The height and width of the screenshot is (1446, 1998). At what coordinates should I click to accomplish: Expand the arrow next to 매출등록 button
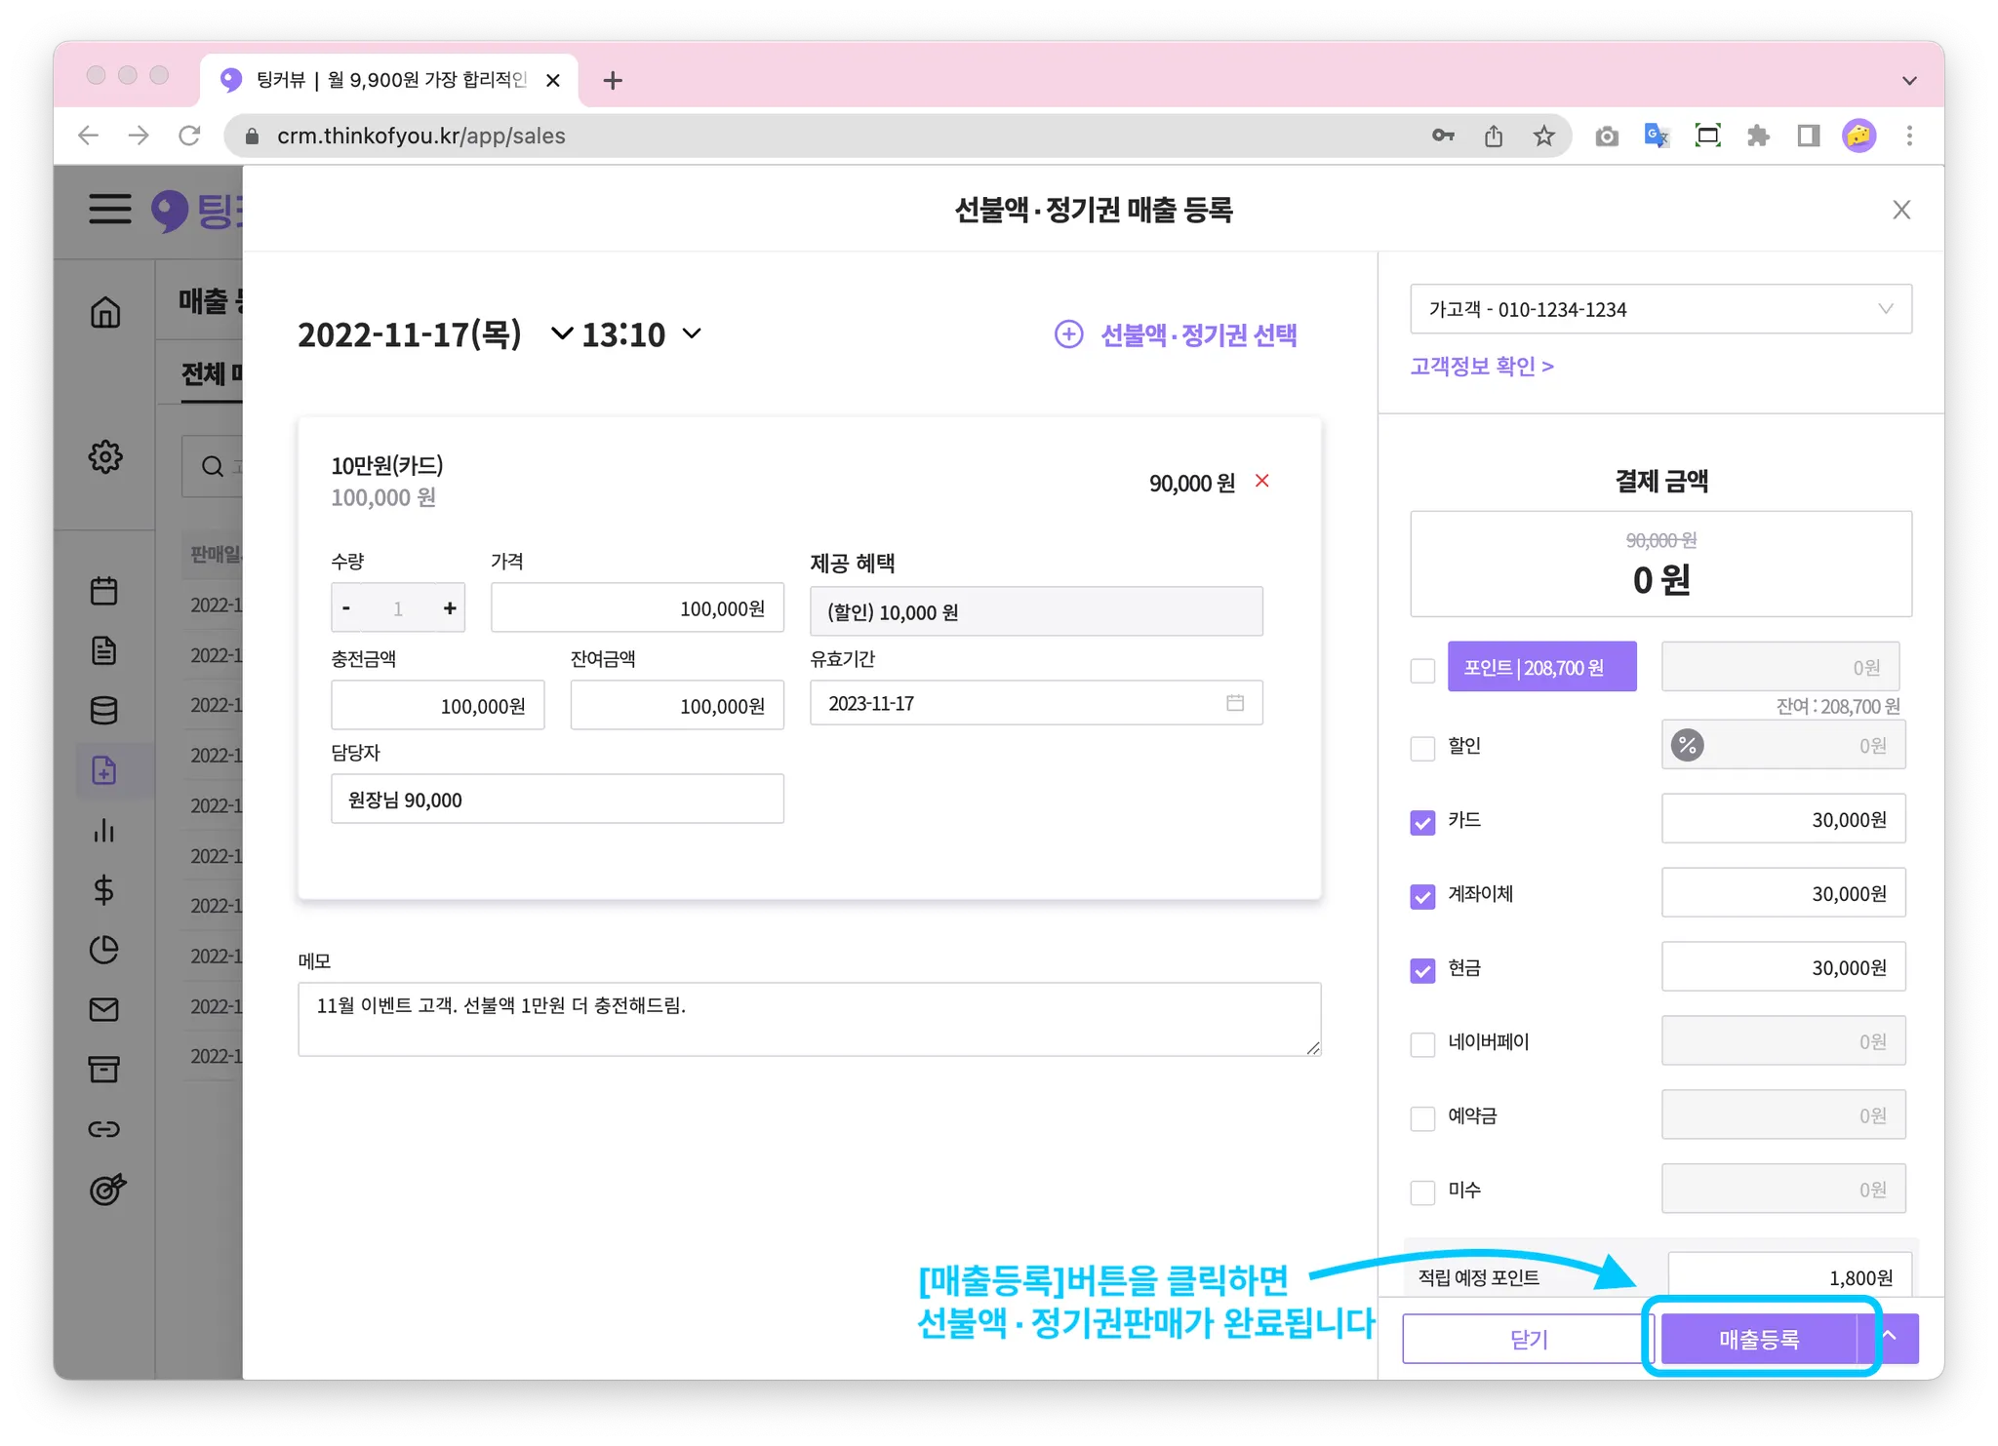coord(1890,1338)
